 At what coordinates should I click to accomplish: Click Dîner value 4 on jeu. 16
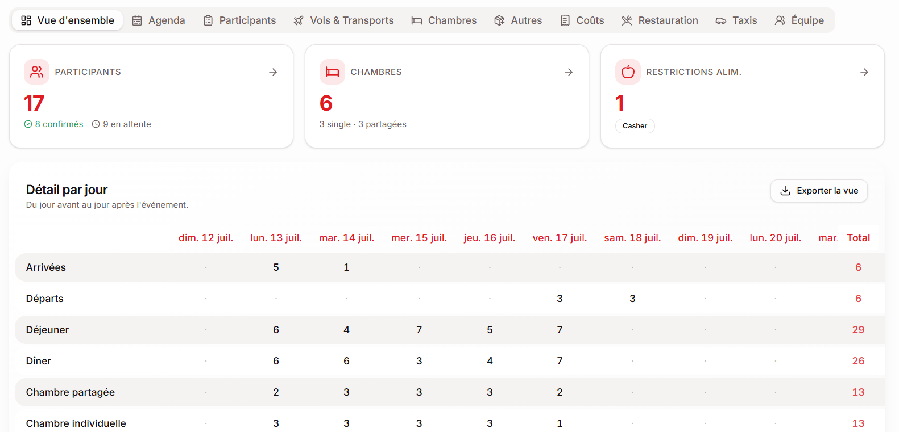tap(490, 361)
